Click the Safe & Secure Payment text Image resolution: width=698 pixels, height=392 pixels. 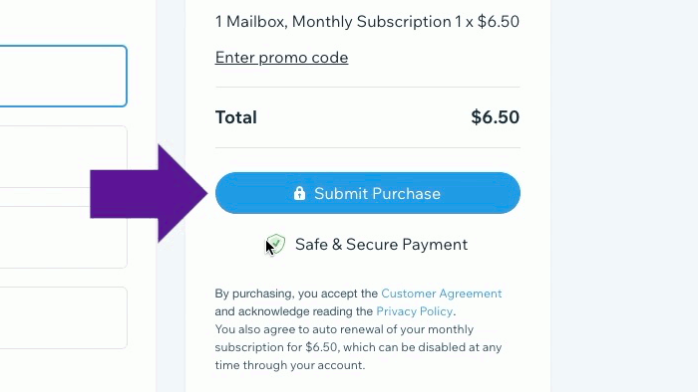382,244
